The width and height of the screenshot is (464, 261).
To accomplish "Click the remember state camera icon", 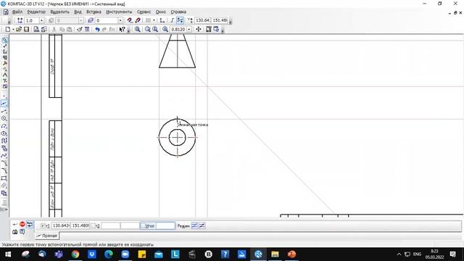I will [x=14, y=232].
